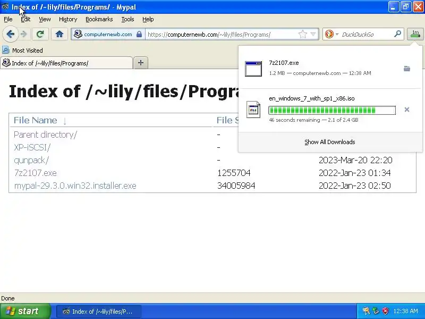Click the Mypal raccoon title bar icon

pos(5,6)
